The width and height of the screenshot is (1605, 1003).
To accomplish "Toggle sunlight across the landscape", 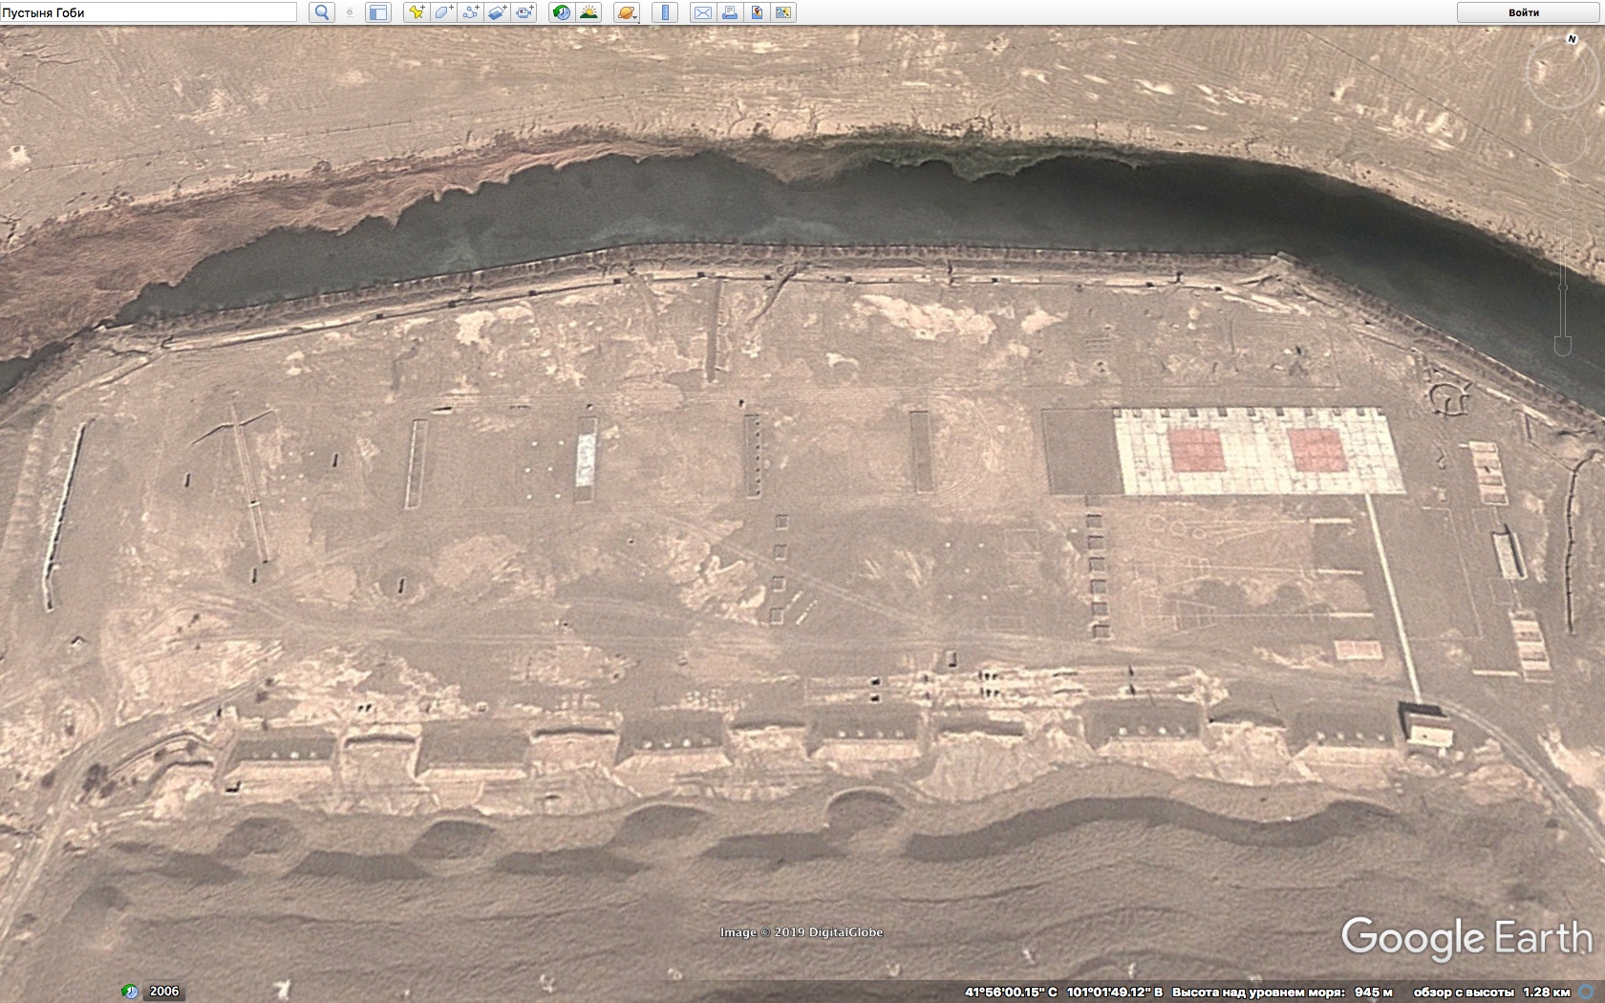I will pyautogui.click(x=588, y=12).
